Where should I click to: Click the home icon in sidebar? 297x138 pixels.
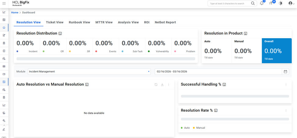pos(4,28)
